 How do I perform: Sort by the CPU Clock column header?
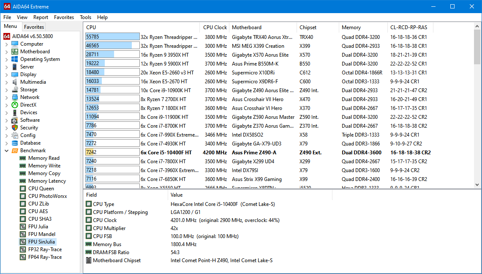215,27
